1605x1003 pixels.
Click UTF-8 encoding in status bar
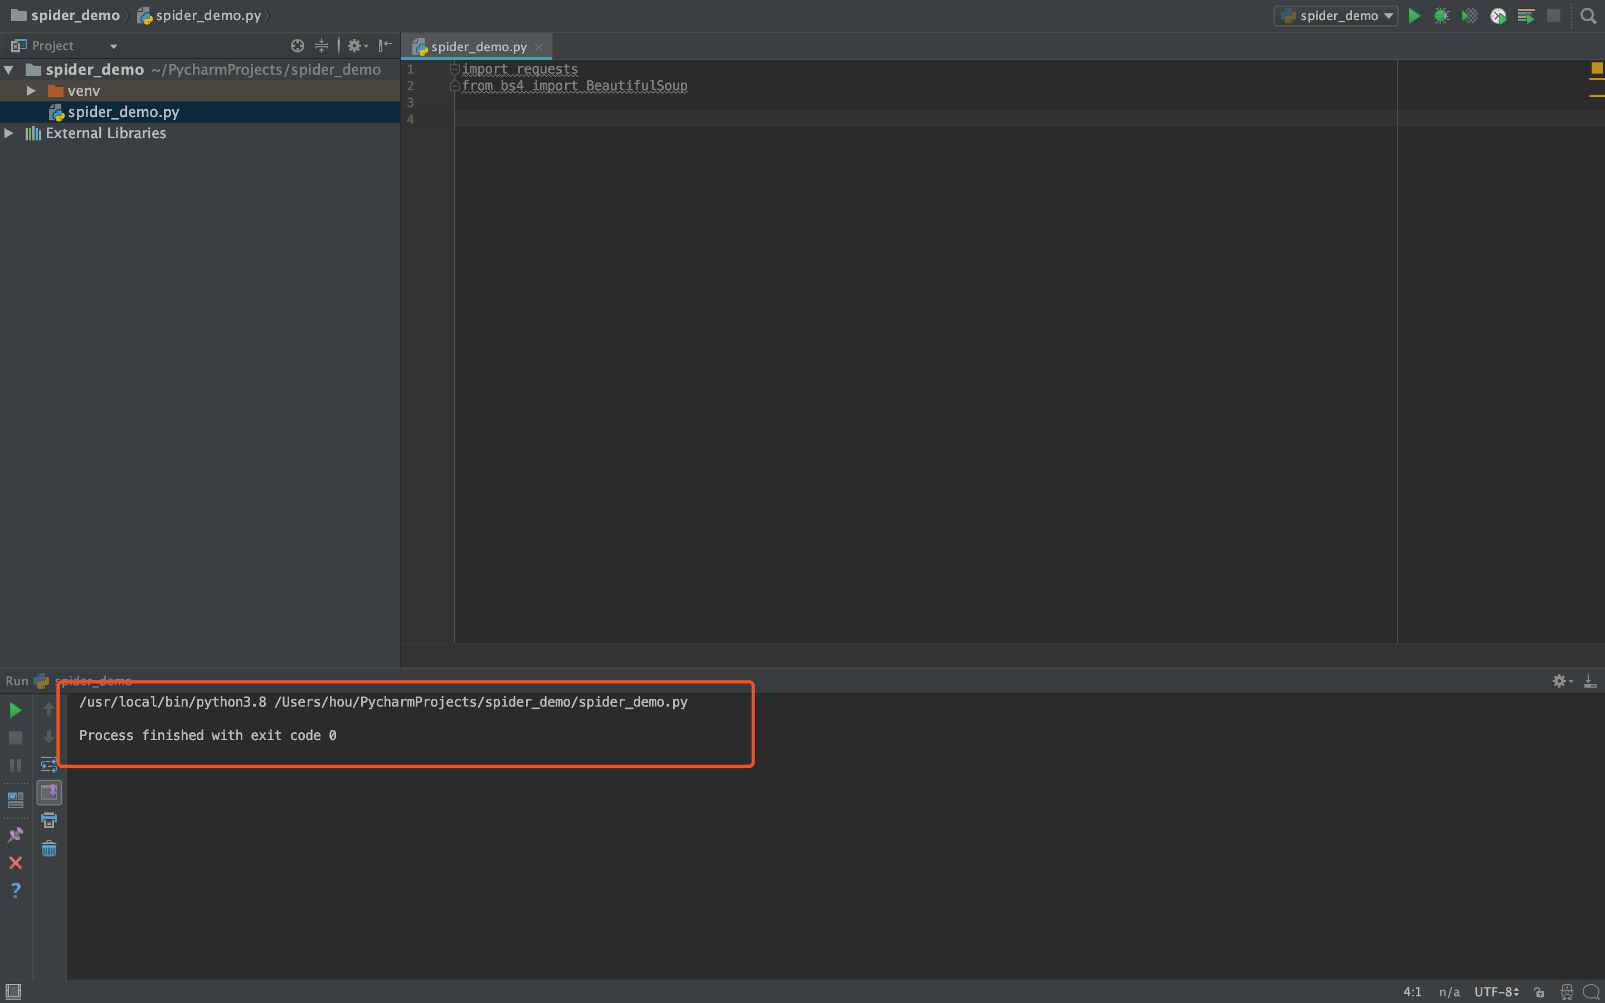pos(1496,992)
